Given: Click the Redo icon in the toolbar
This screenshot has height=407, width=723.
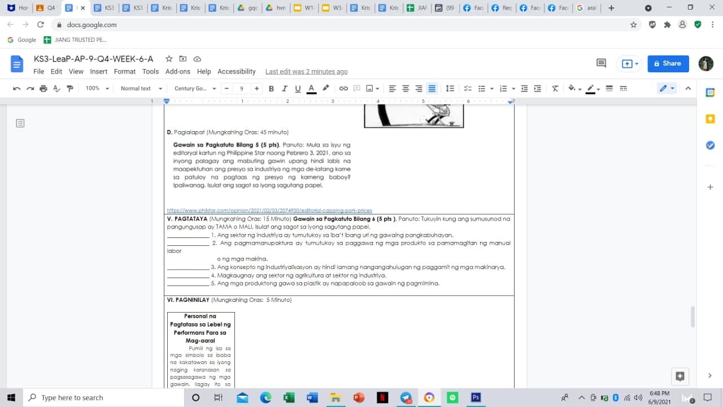Looking at the screenshot, I should tap(30, 89).
